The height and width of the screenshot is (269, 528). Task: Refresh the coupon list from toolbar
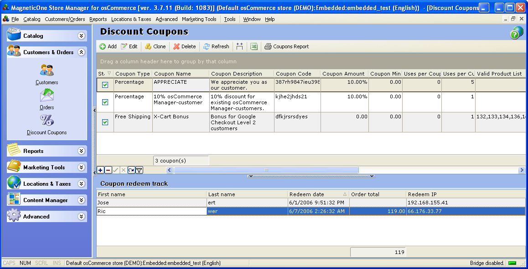(216, 46)
